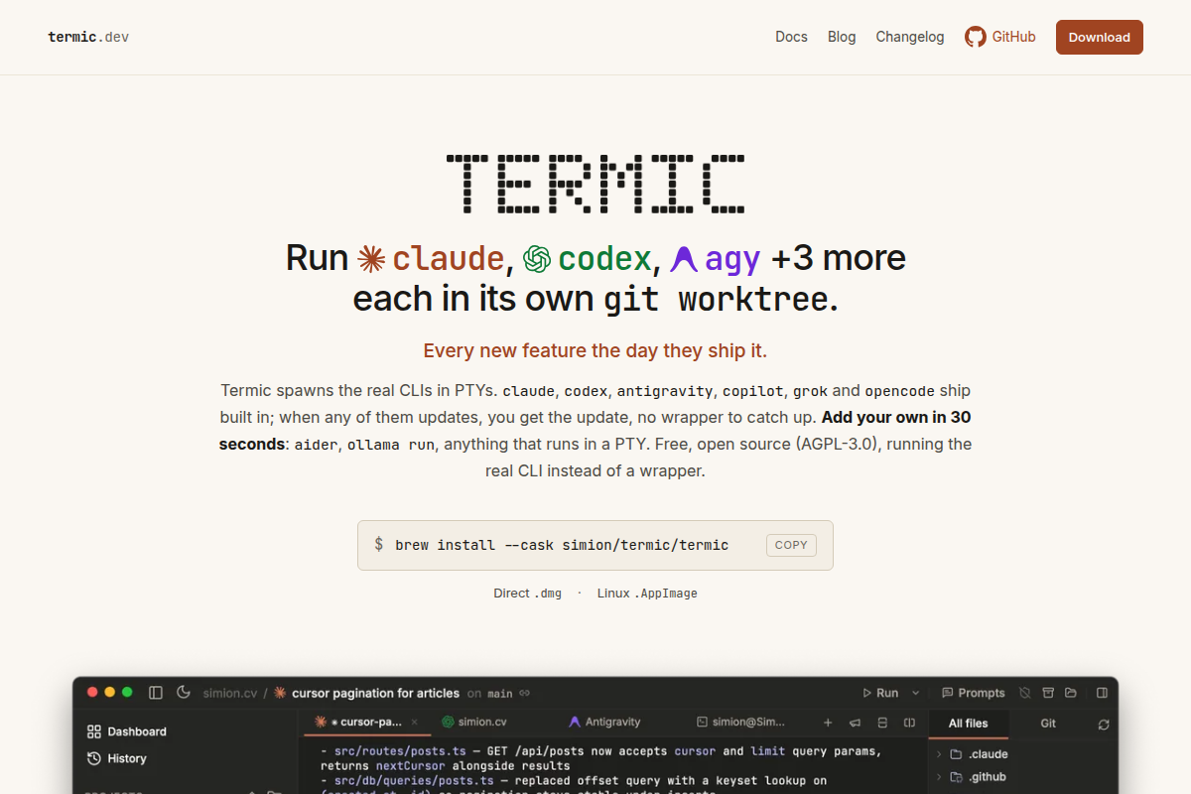The height and width of the screenshot is (794, 1191).
Task: Click the green macOS window button
Action: (x=127, y=693)
